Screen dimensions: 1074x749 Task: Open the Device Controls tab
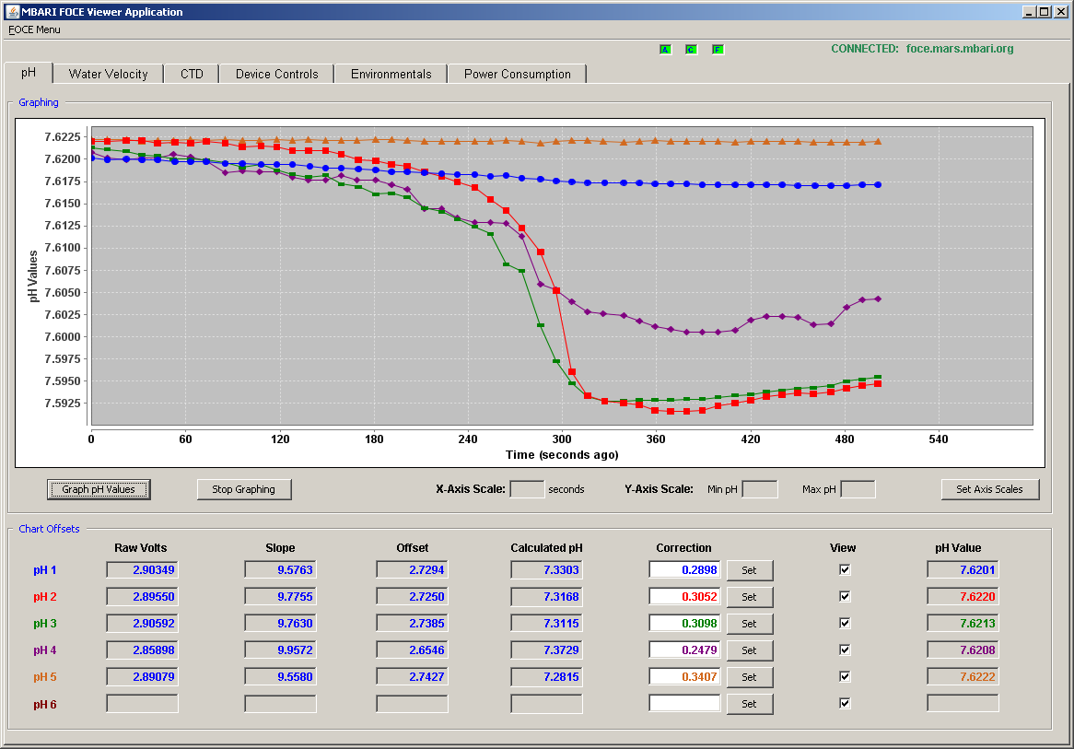276,74
